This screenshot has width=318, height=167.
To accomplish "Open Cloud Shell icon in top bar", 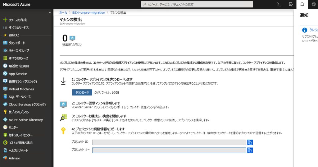I will (279, 4).
